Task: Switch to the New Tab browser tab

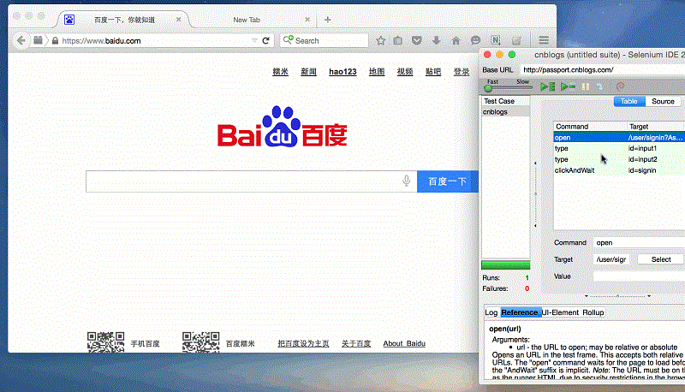Action: pos(247,20)
